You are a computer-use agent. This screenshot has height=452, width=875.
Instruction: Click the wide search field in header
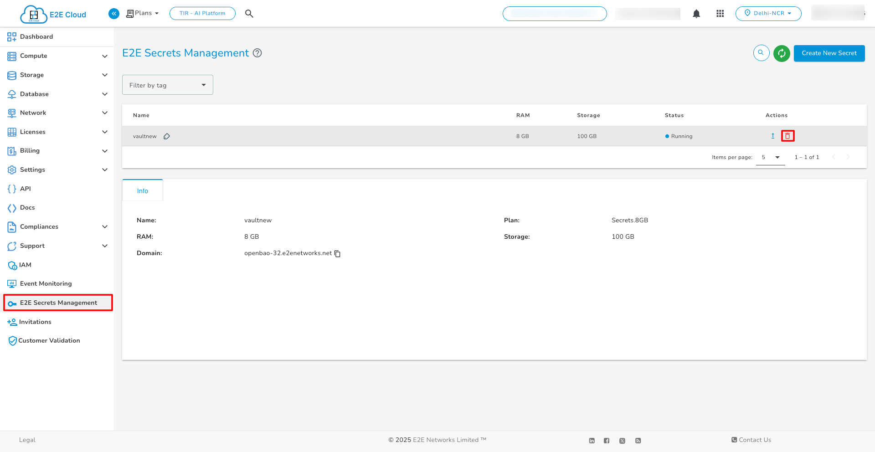click(x=555, y=14)
